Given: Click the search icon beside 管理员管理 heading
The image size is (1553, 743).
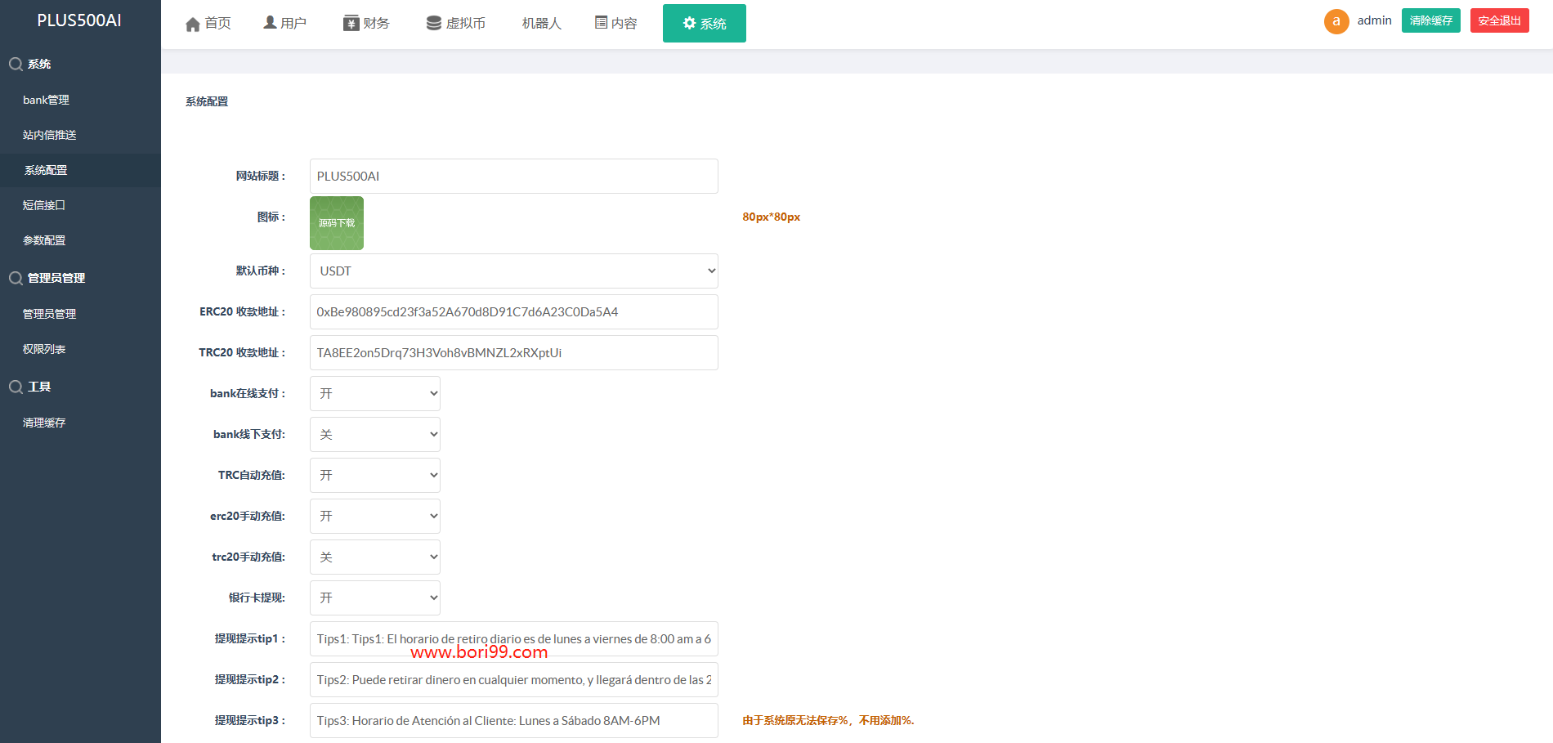Looking at the screenshot, I should point(16,278).
